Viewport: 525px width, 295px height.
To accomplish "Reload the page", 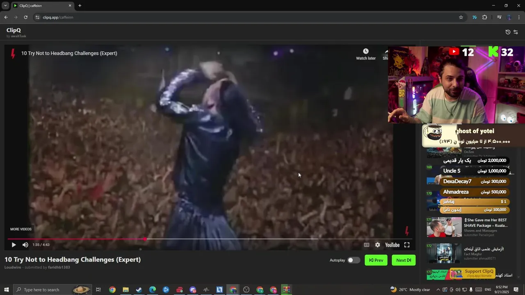I will 25,17.
